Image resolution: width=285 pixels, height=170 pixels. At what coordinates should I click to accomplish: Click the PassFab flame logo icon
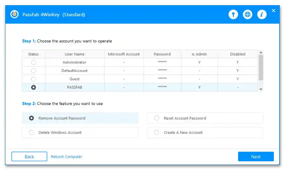(14, 14)
